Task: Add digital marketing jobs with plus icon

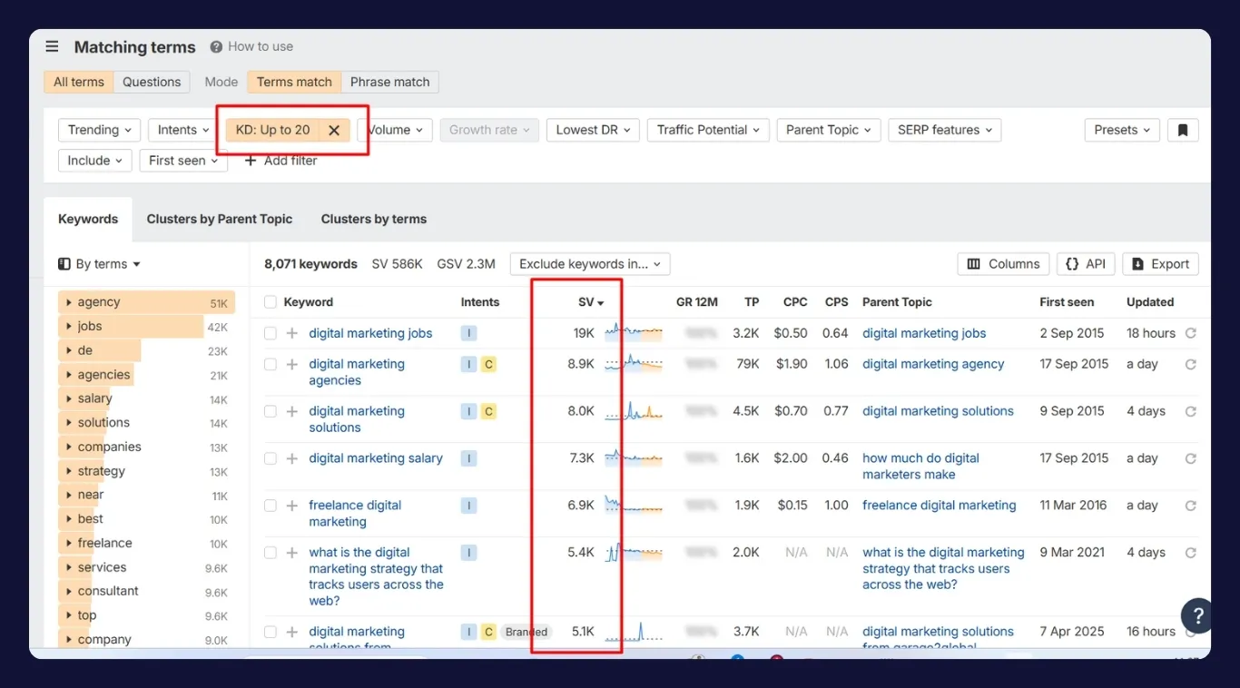Action: coord(292,333)
